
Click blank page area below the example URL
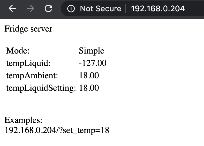101,140
